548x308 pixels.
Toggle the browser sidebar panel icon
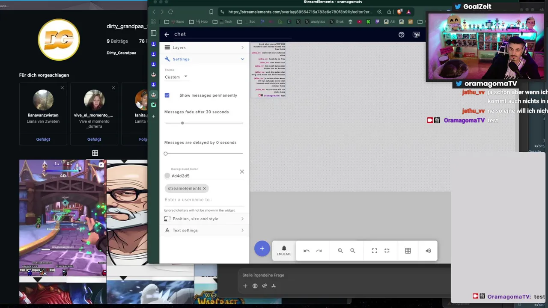154,33
